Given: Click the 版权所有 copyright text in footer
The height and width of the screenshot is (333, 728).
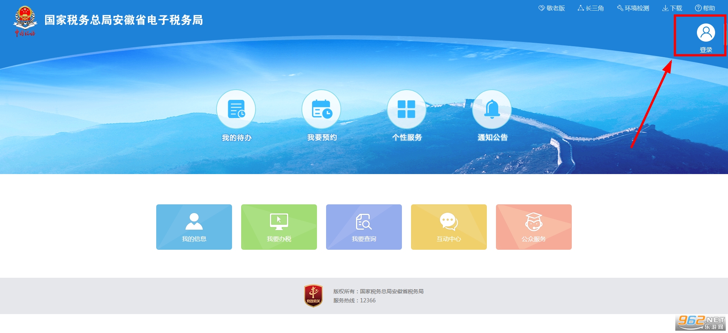Looking at the screenshot, I should point(378,291).
